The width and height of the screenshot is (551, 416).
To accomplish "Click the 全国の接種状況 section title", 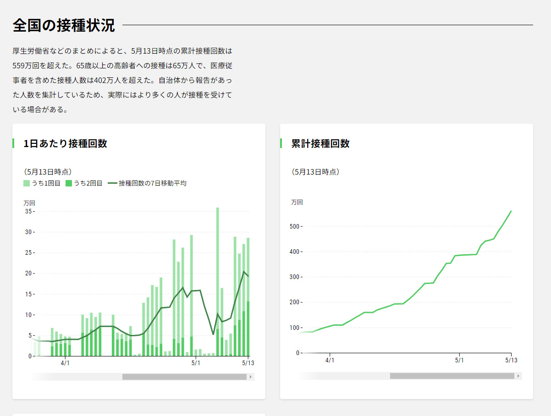I will point(64,25).
